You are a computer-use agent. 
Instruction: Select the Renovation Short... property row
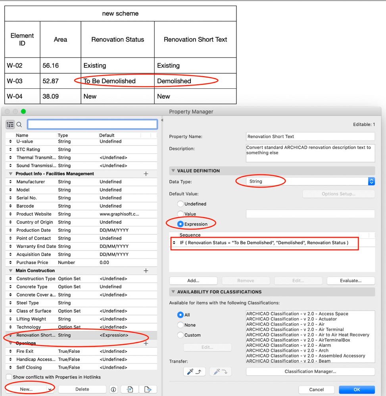[x=81, y=335]
